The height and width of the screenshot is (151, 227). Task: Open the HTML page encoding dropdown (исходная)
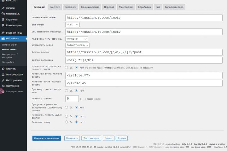(77, 39)
